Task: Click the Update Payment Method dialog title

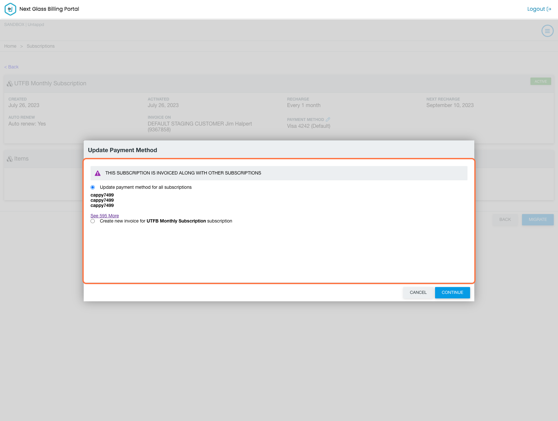Action: point(123,150)
